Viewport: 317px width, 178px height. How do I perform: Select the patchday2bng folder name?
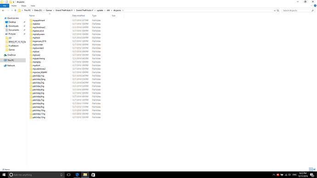pyautogui.click(x=39, y=79)
